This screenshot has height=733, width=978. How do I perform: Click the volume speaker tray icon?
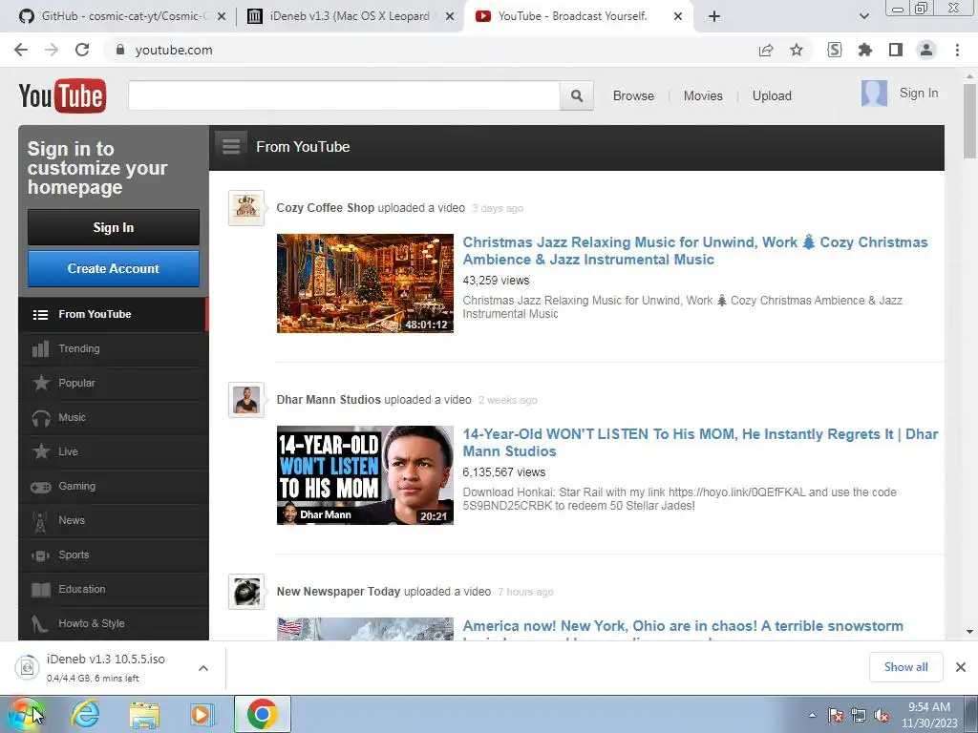pyautogui.click(x=882, y=716)
